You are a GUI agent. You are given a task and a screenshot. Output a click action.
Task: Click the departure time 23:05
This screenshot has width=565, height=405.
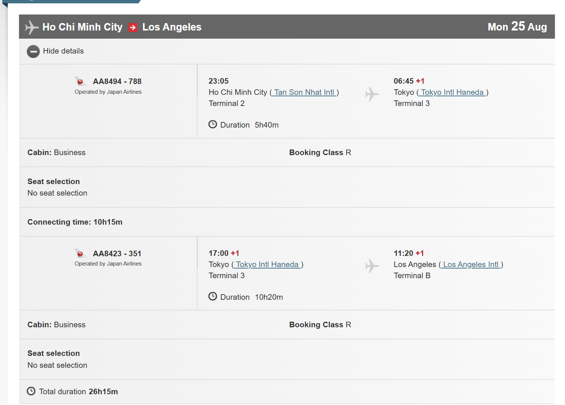tap(218, 81)
